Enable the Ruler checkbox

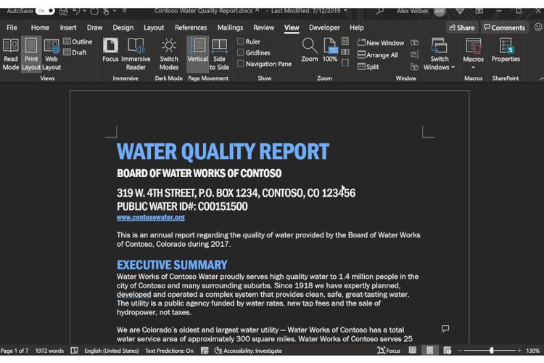coord(240,41)
